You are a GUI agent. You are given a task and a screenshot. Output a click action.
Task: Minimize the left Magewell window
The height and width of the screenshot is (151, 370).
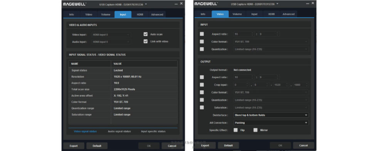[x=176, y=4]
